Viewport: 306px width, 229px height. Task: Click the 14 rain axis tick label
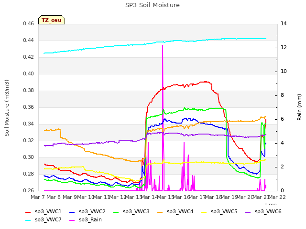tap(284, 23)
